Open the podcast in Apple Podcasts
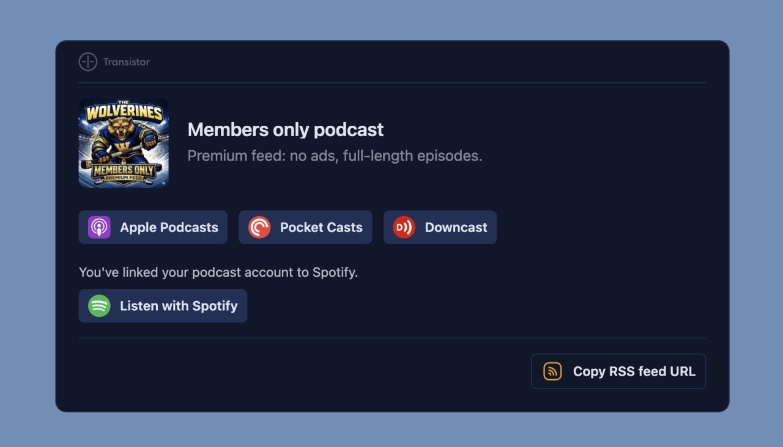 pyautogui.click(x=153, y=227)
